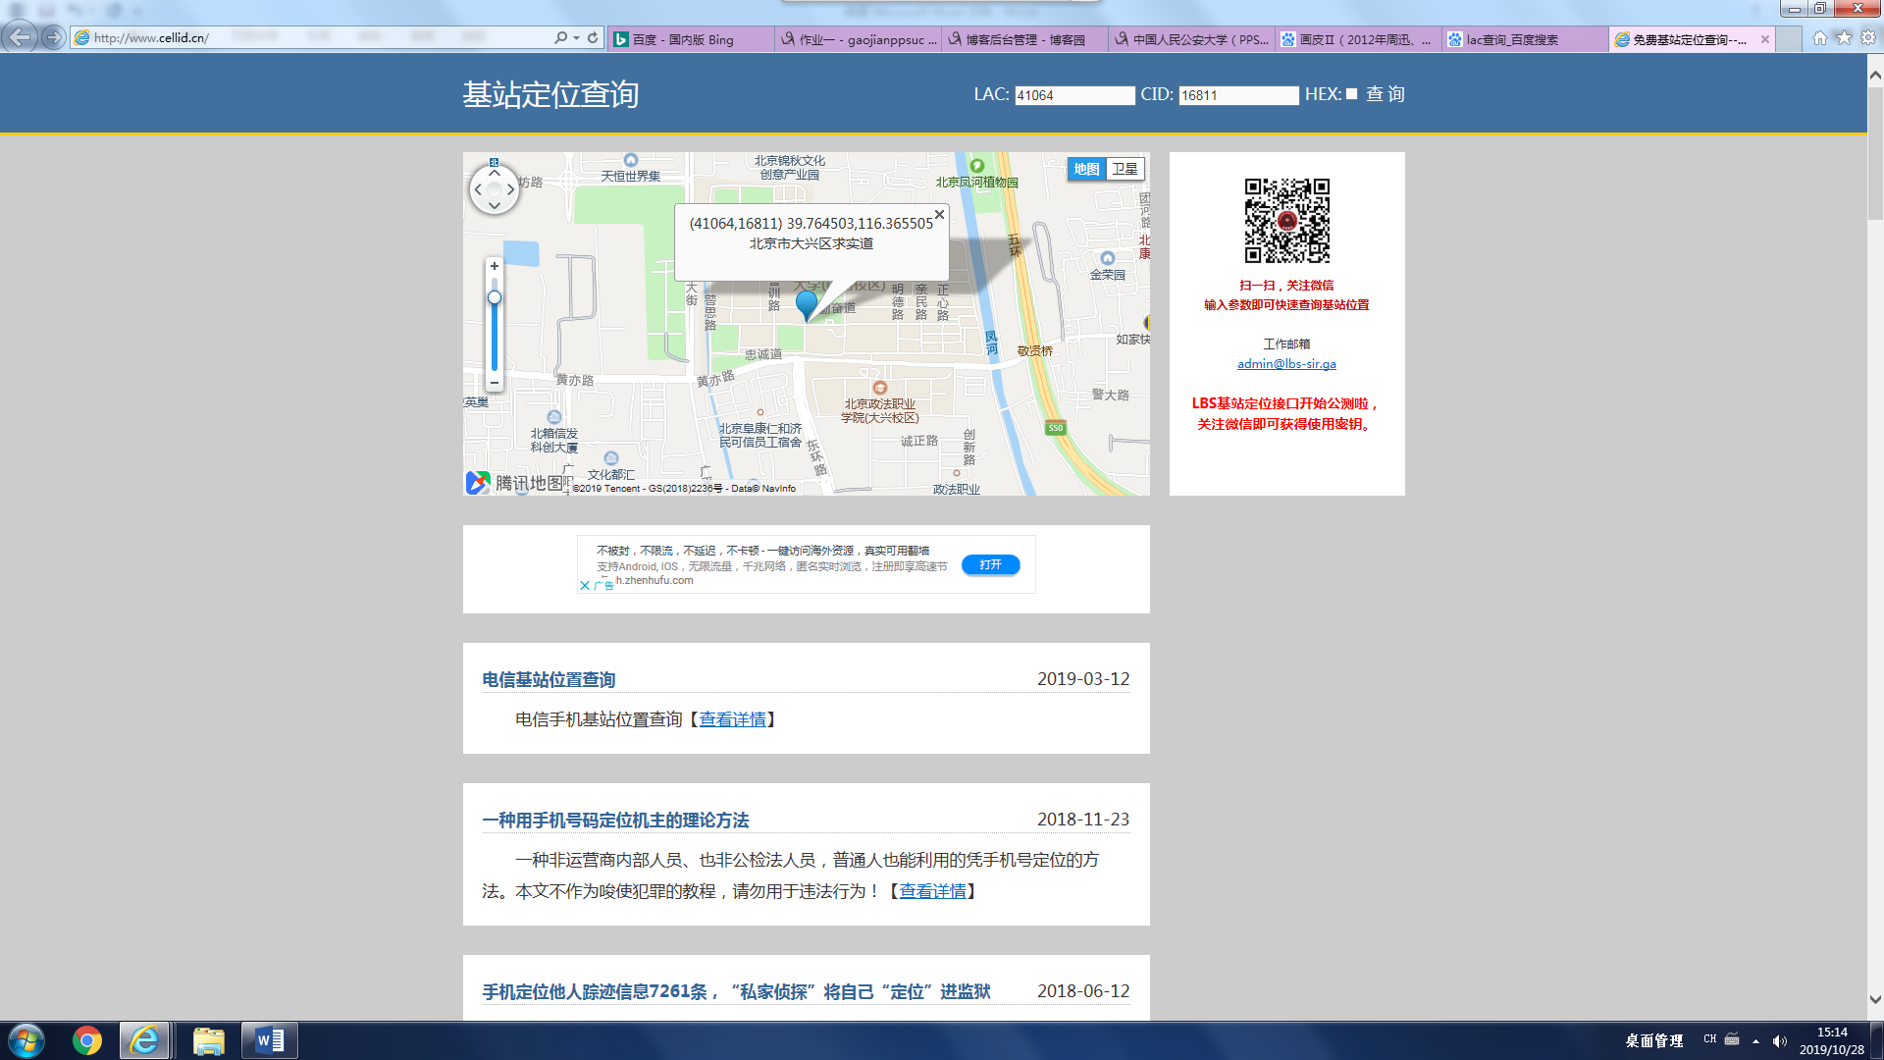The width and height of the screenshot is (1884, 1060).
Task: Close the map coordinates info popup
Action: tap(939, 214)
